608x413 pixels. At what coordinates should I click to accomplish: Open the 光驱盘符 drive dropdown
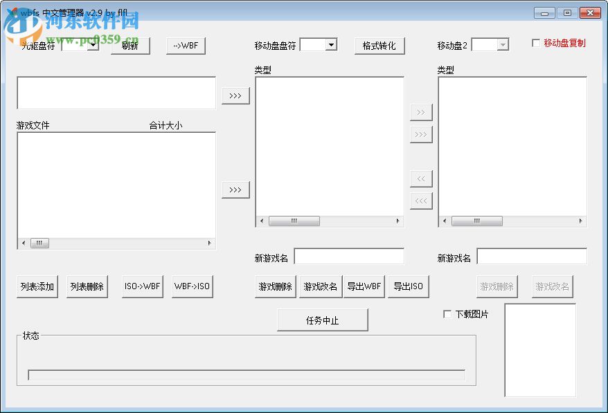(x=91, y=45)
